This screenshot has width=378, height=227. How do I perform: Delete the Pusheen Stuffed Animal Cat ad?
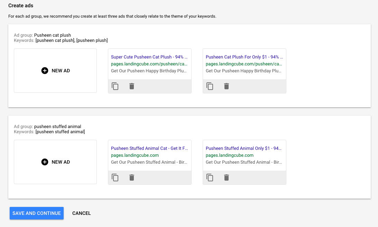pyautogui.click(x=132, y=178)
